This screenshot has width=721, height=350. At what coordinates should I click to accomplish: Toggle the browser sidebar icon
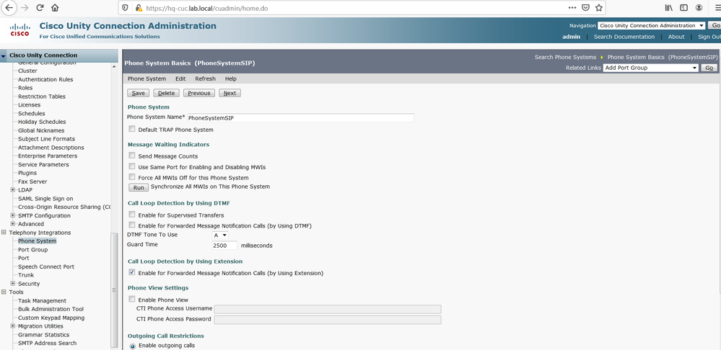(x=683, y=8)
